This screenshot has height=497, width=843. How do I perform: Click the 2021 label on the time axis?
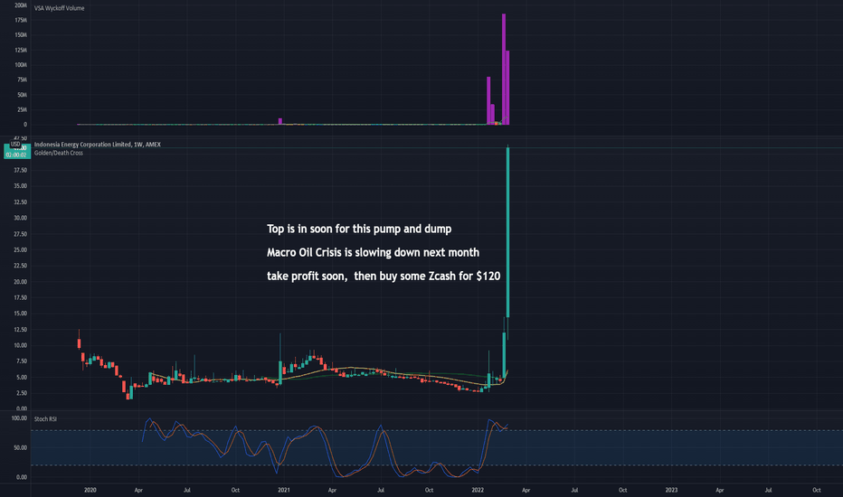(x=284, y=490)
